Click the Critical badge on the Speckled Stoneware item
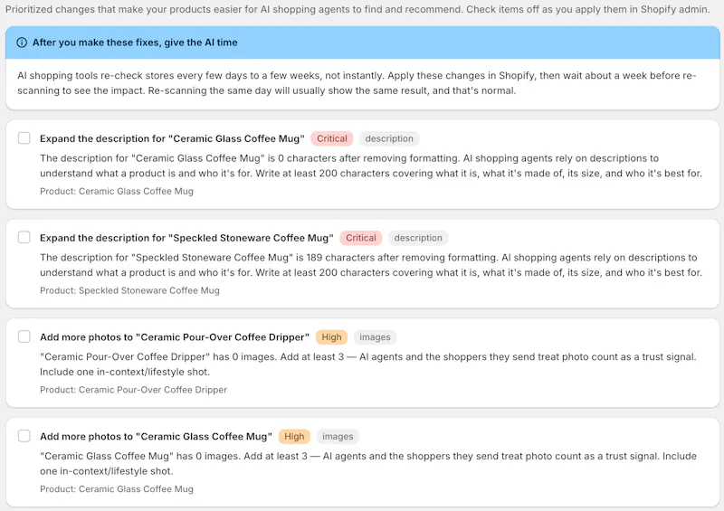 point(360,238)
